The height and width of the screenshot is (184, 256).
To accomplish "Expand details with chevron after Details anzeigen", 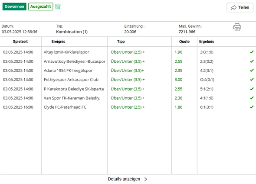I will [146, 179].
